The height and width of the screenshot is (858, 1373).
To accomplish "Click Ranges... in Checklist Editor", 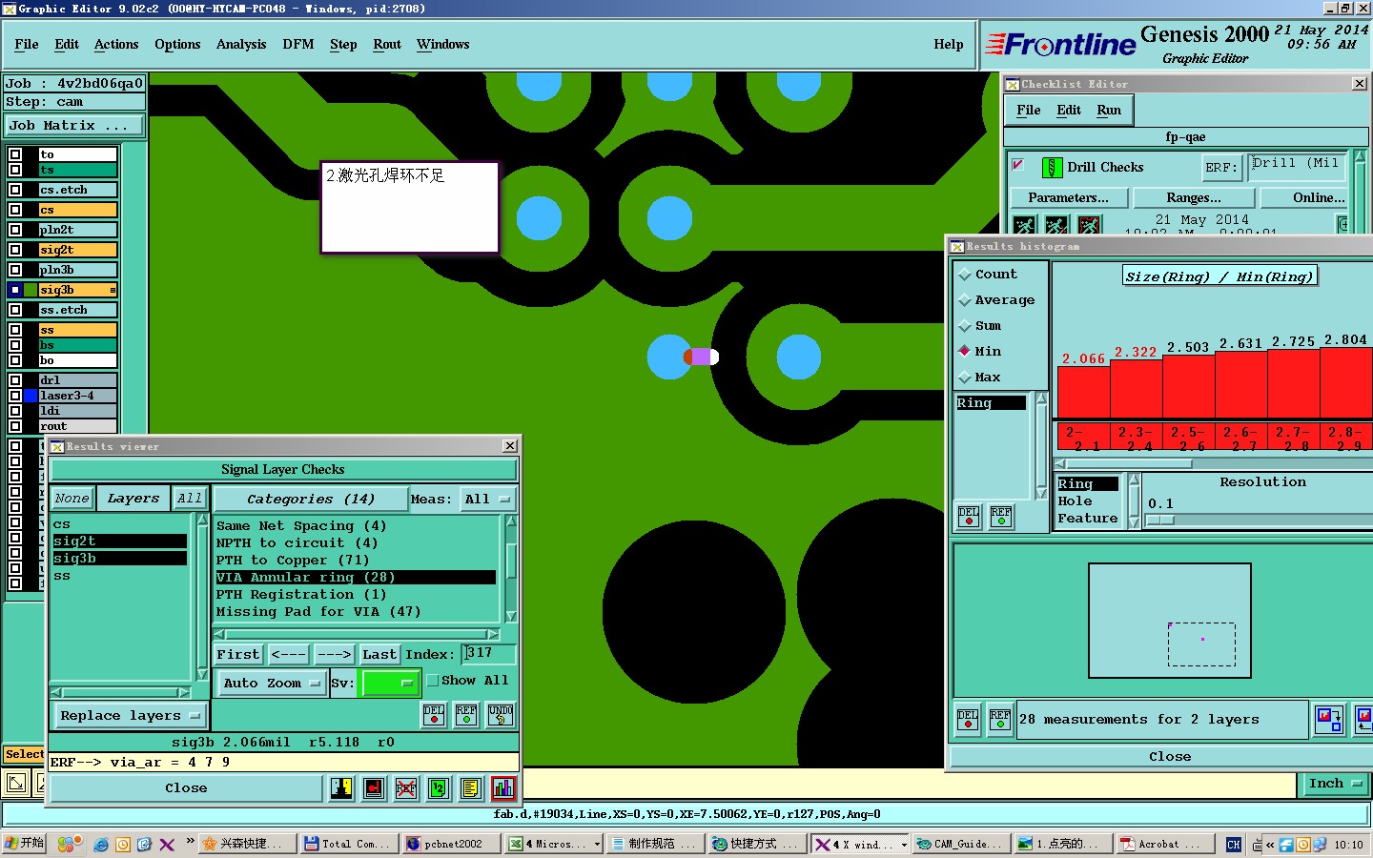I will click(1194, 198).
